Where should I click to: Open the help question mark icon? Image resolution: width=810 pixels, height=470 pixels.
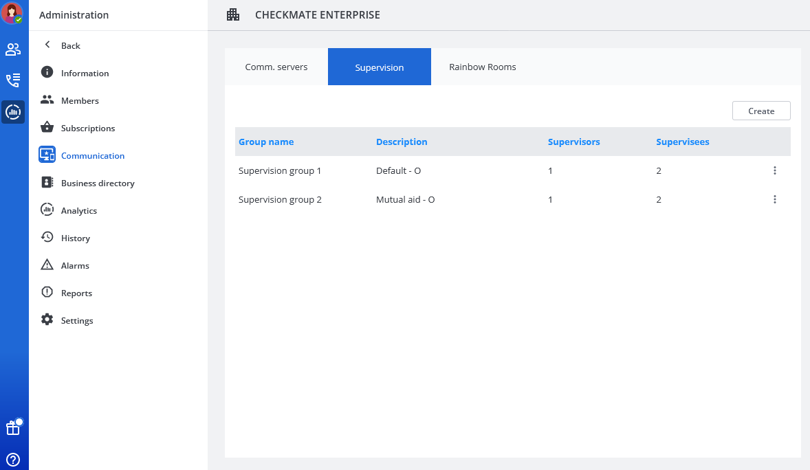pos(13,460)
